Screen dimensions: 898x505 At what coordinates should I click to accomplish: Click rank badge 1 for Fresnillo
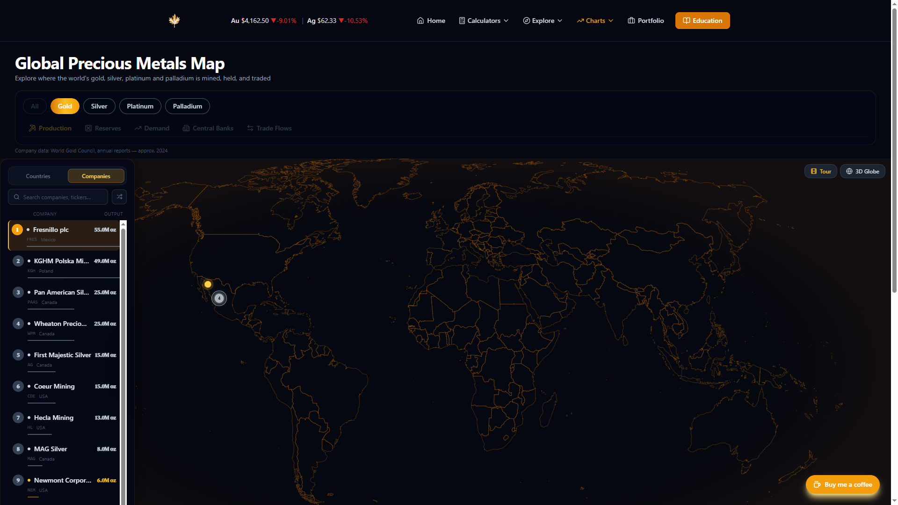(x=17, y=230)
